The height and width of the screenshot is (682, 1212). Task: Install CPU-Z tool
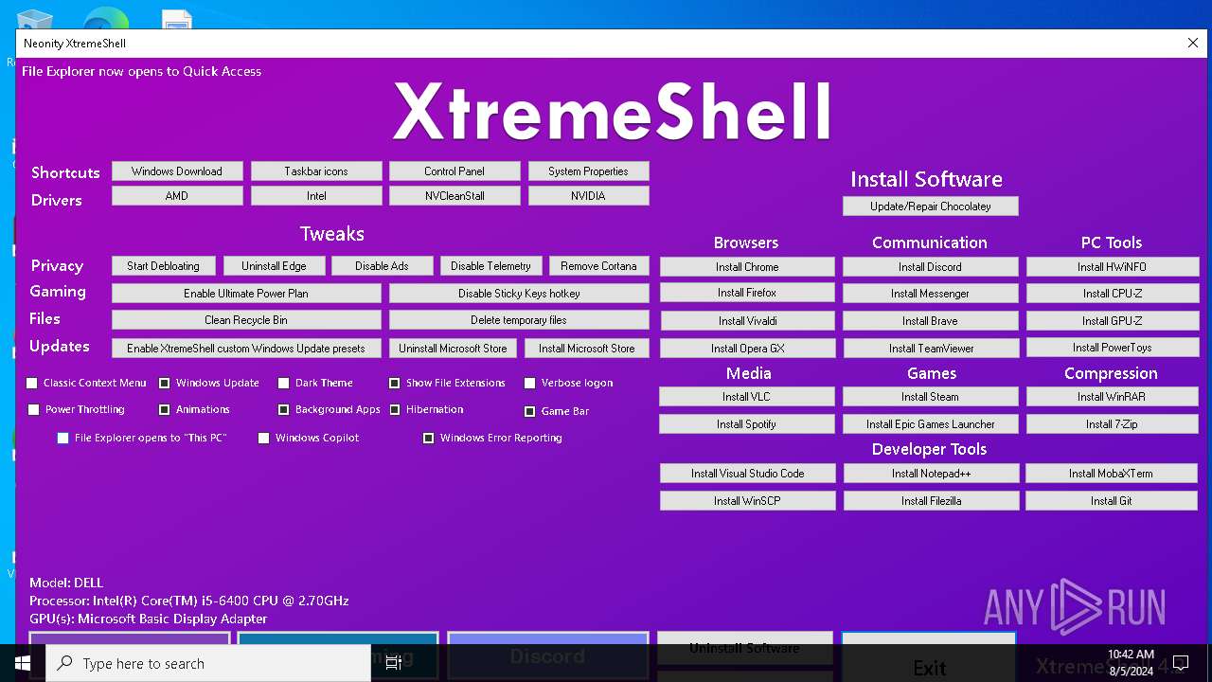point(1113,294)
